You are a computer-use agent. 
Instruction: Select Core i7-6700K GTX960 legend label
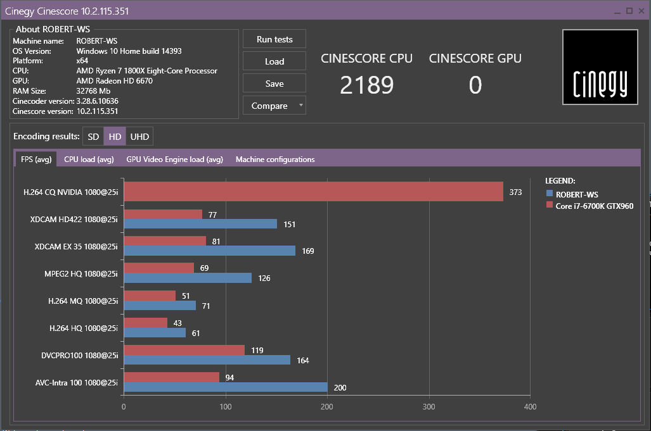pos(595,206)
